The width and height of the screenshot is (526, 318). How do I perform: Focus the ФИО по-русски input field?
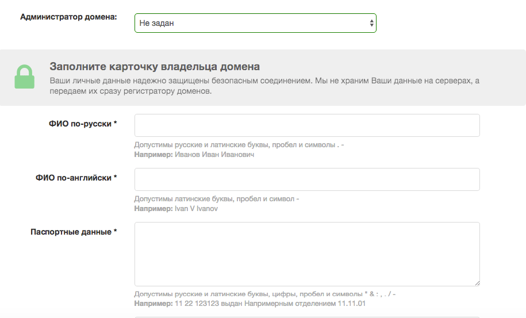click(x=307, y=125)
